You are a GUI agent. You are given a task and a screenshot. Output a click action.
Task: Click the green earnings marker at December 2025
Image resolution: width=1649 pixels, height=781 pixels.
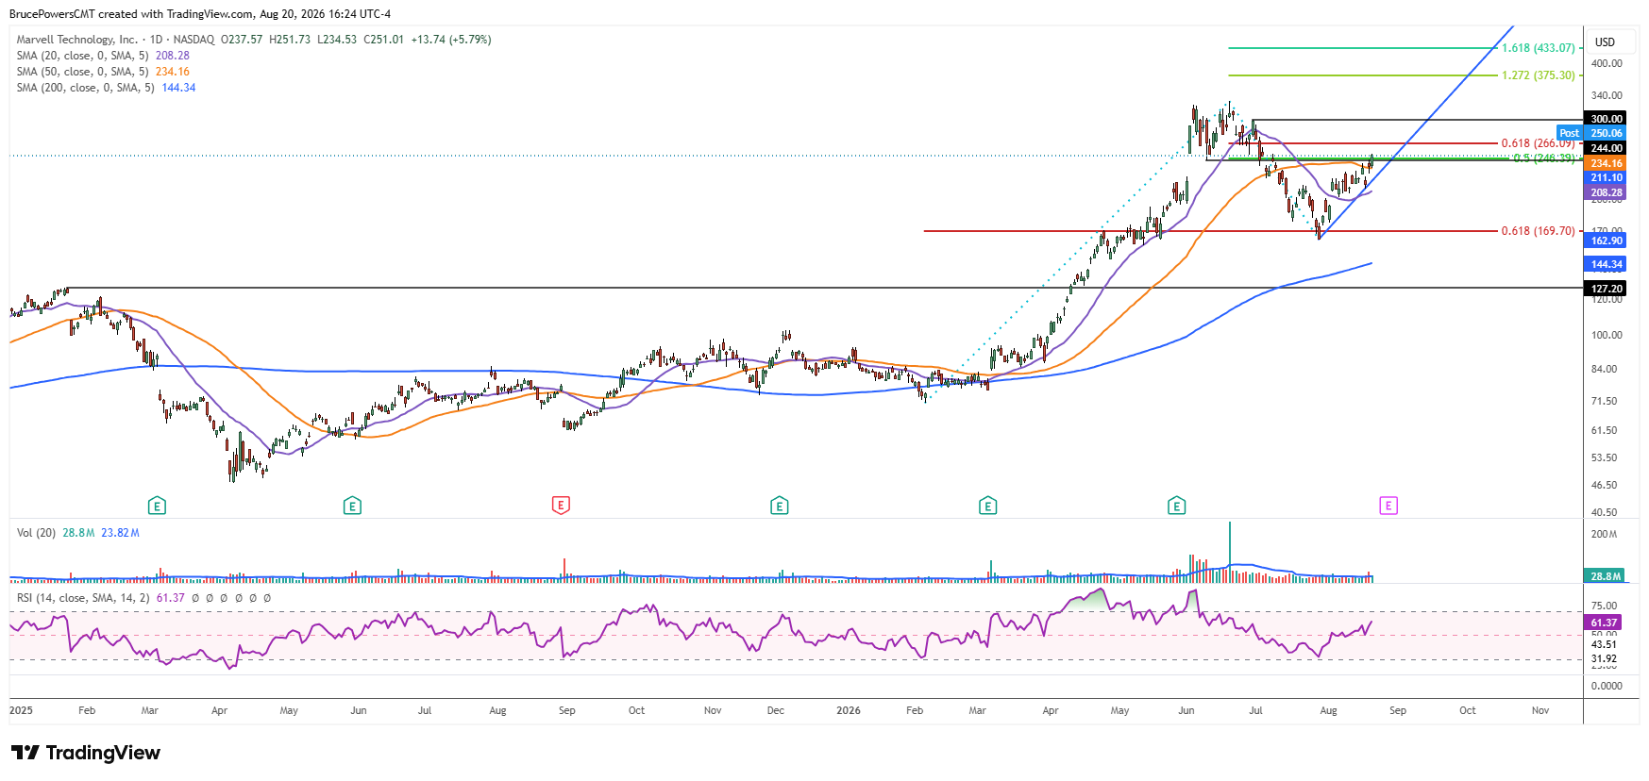tap(780, 507)
